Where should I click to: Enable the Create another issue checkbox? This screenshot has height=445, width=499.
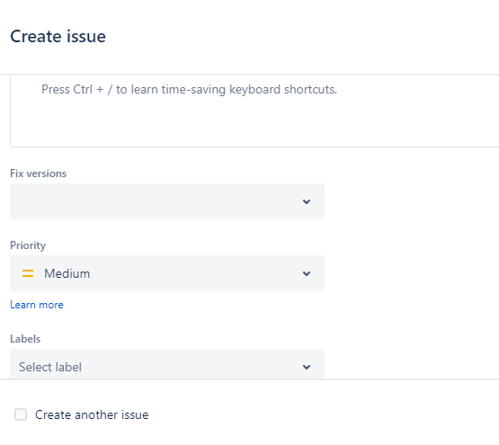point(21,414)
